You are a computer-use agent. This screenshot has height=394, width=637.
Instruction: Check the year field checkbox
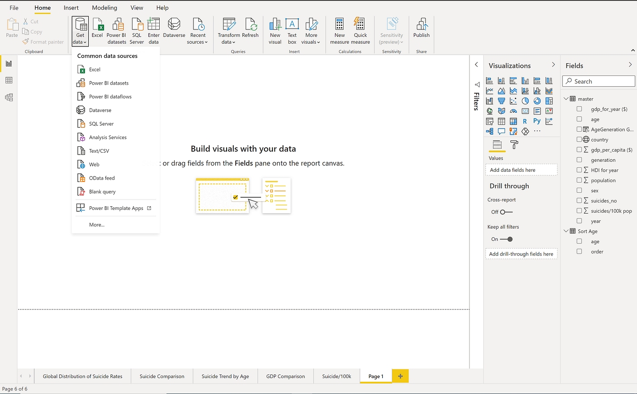(x=579, y=221)
